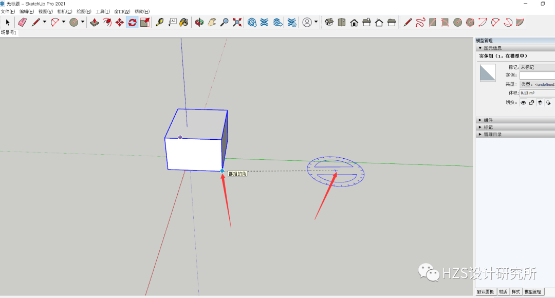Pick the Eraser tool

23,22
